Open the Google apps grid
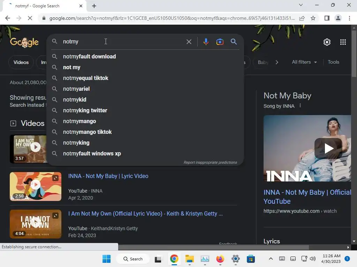Viewport: 357px width, 267px height. click(x=343, y=42)
